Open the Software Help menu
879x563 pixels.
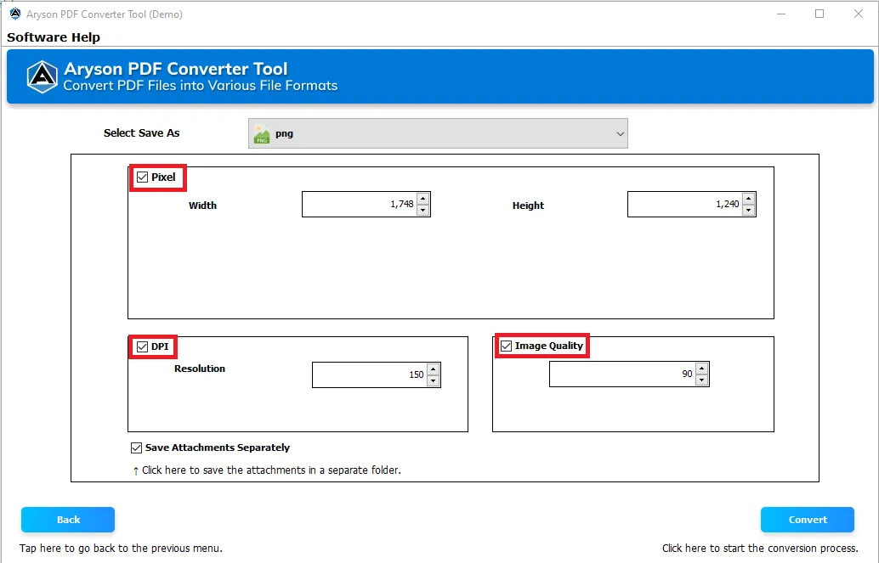coord(54,37)
